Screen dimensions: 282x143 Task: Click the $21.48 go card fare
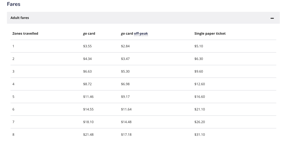click(88, 135)
